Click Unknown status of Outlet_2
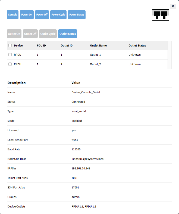 click(x=134, y=64)
